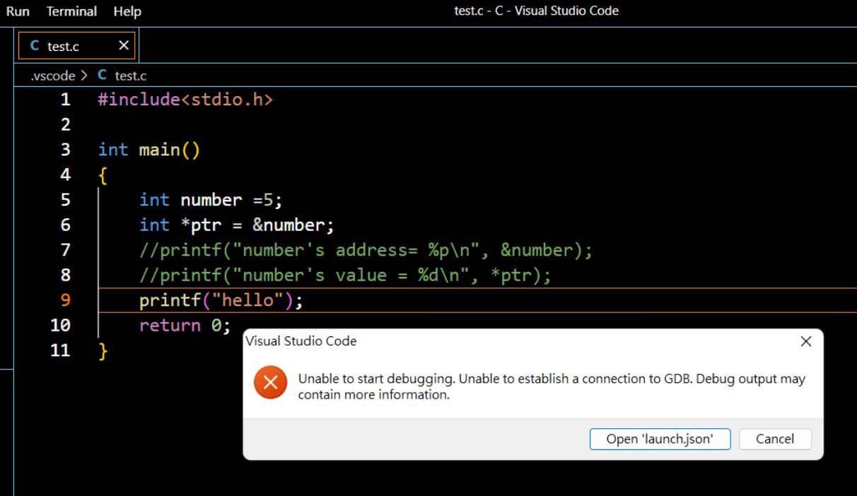
Task: Dismiss the error dialog via its X button
Action: pyautogui.click(x=805, y=341)
